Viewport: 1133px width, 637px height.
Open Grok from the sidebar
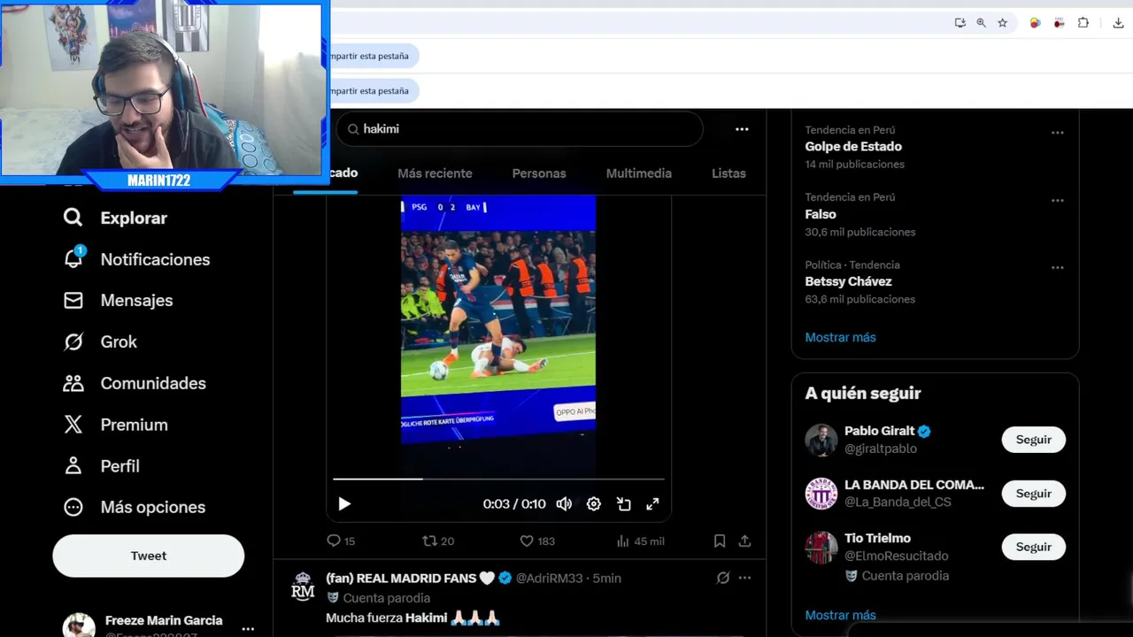[x=100, y=342]
